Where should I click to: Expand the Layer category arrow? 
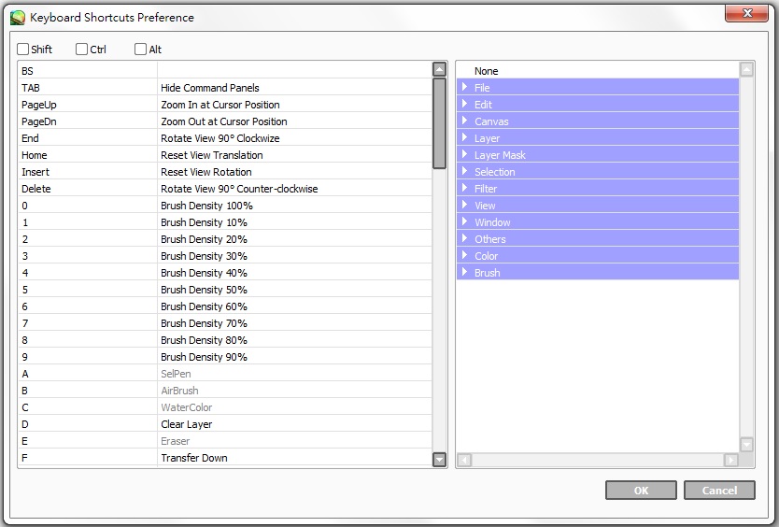click(x=464, y=137)
